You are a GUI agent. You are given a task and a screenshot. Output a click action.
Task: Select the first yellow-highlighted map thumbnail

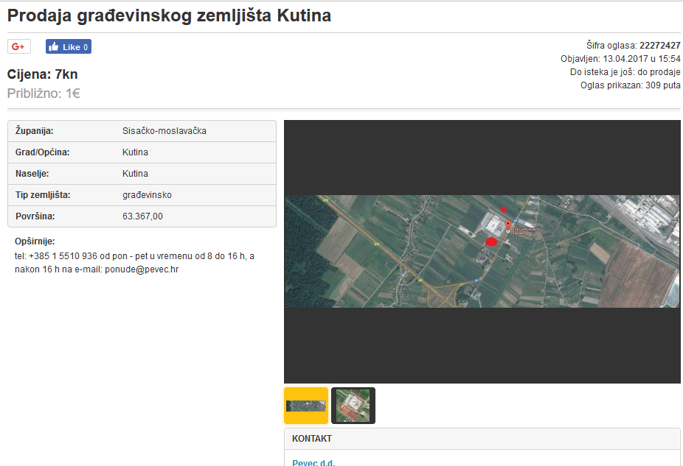click(306, 406)
